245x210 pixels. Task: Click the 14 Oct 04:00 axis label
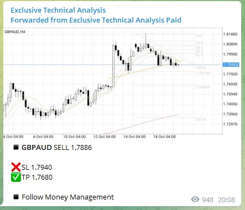pos(134,137)
